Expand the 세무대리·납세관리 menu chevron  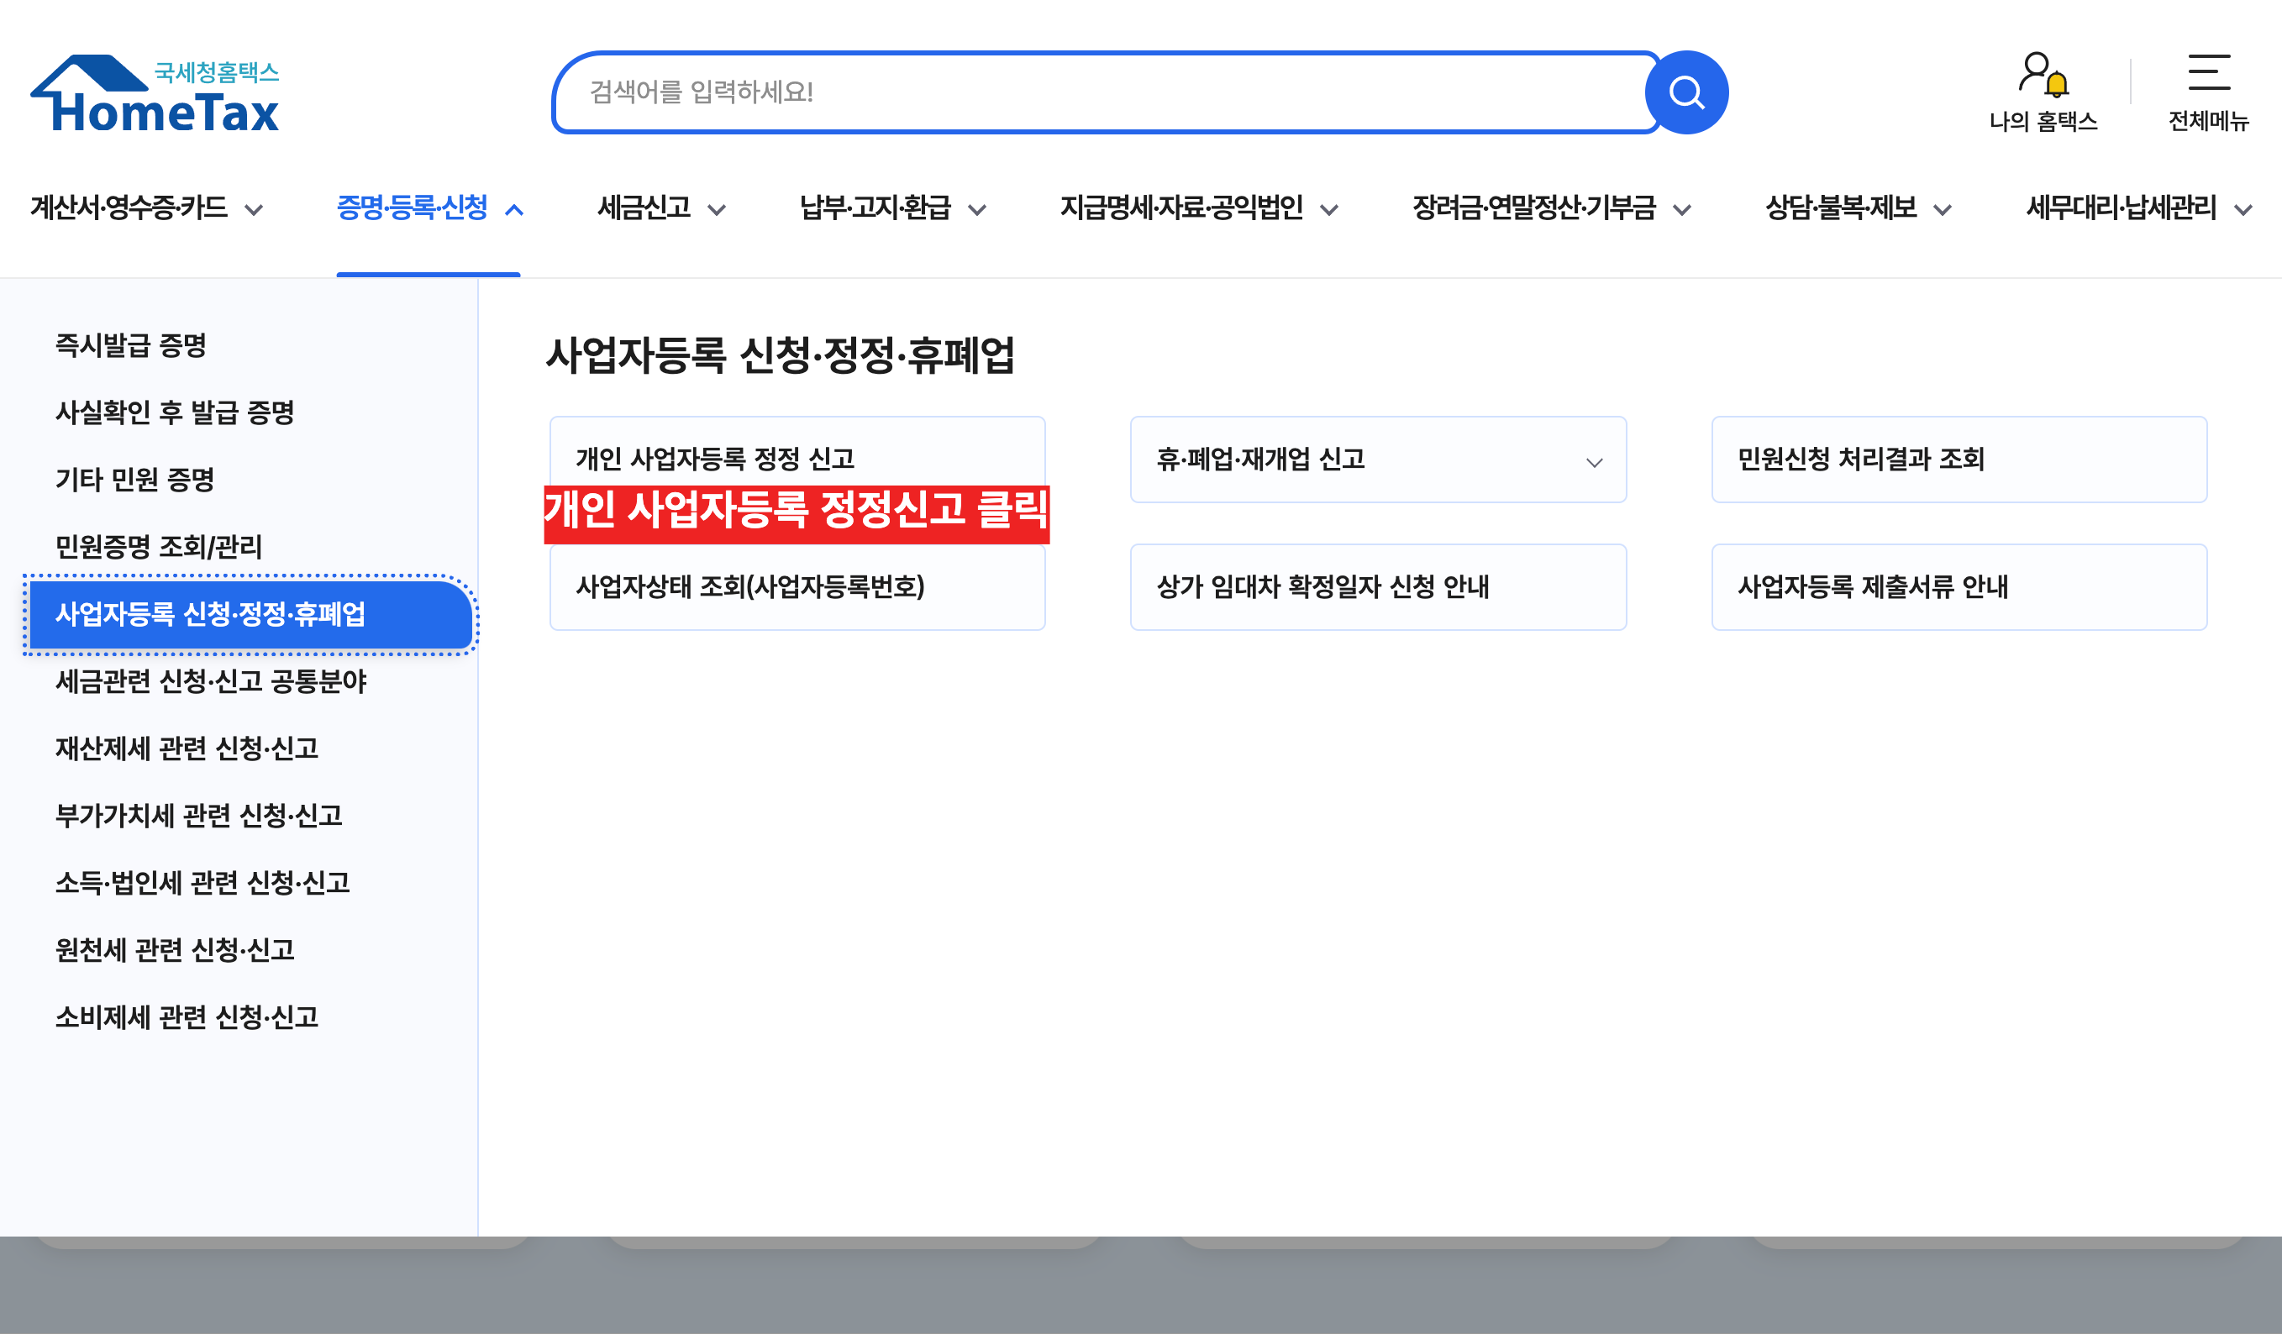tap(2243, 210)
